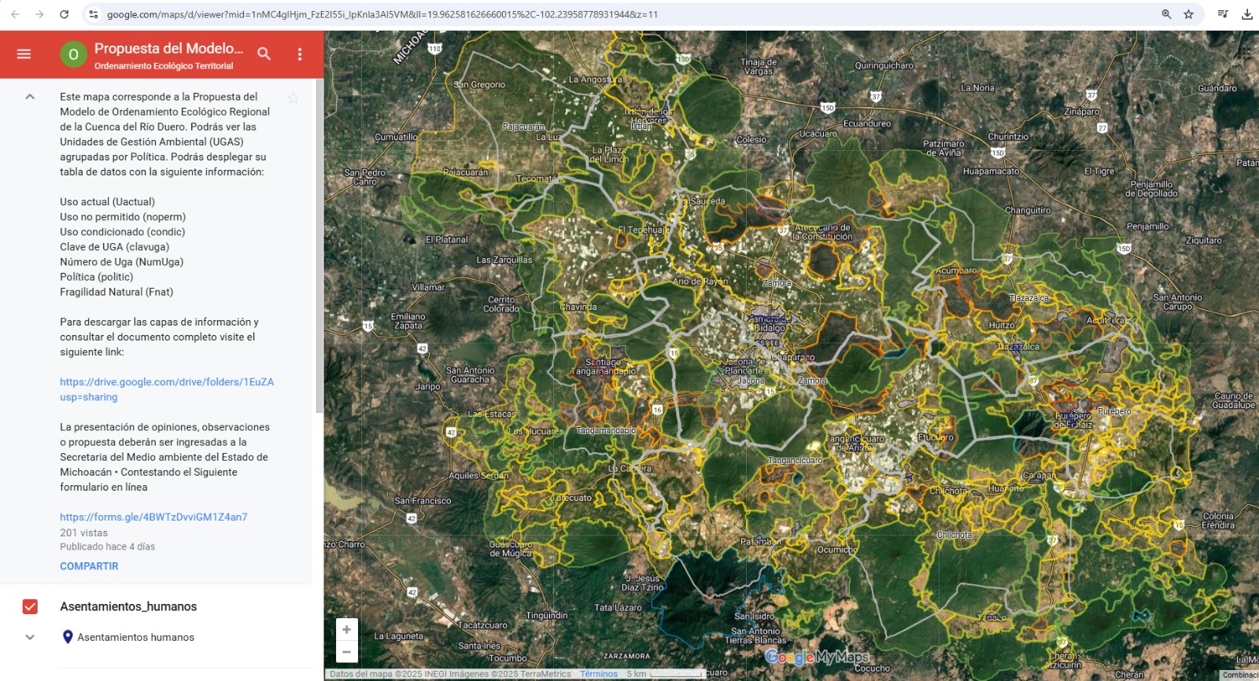Viewport: 1259px width, 681px height.
Task: Uncheck the Asentamientos_humanos layer checkbox
Action: pyautogui.click(x=30, y=606)
